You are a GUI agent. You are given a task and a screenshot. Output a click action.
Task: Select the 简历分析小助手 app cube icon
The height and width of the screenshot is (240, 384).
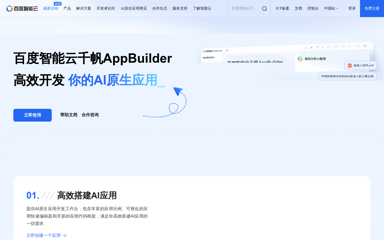click(x=300, y=58)
